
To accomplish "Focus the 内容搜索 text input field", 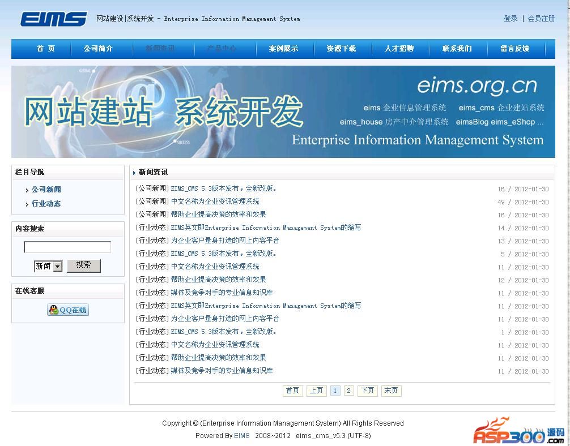I will (x=67, y=247).
